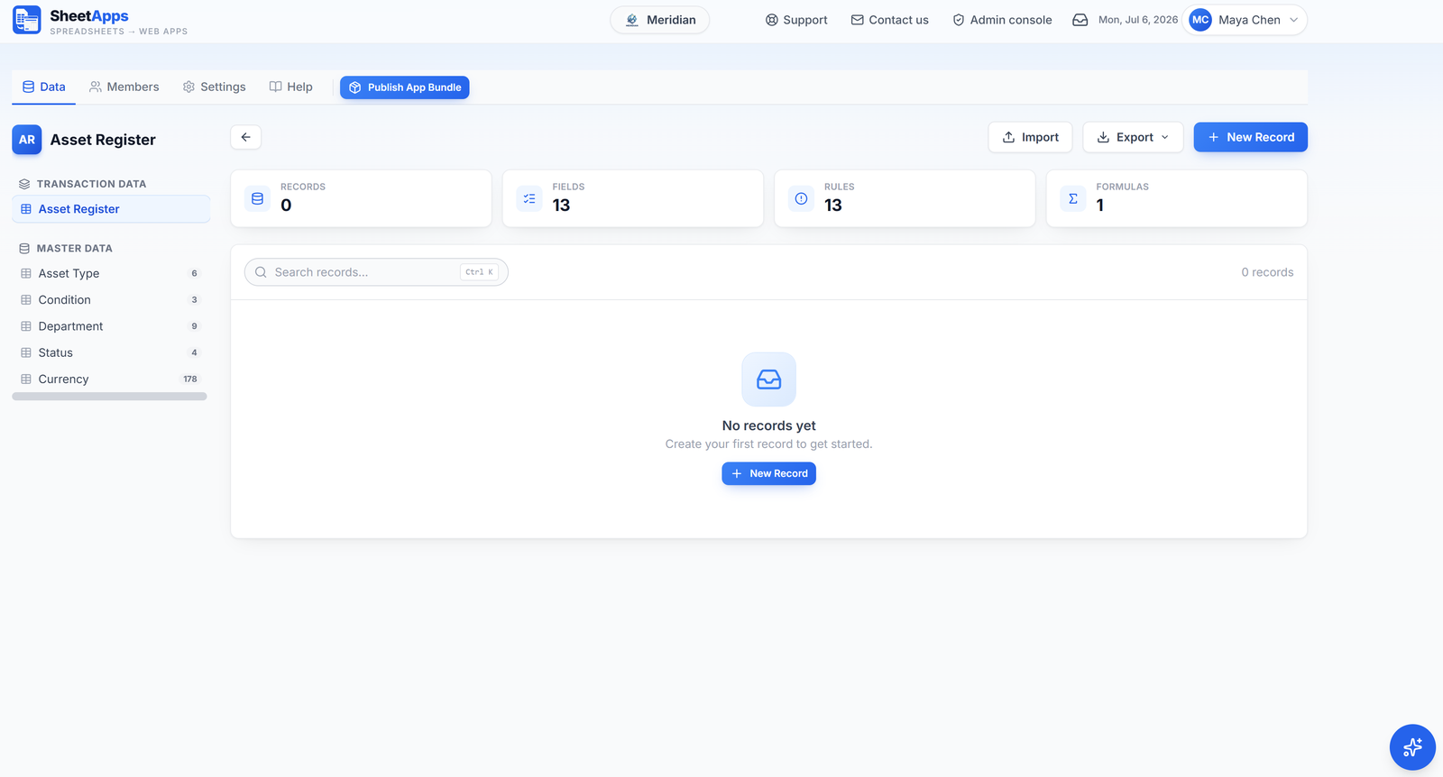The image size is (1443, 777).
Task: Click the inbox tray icon in header
Action: [1080, 20]
